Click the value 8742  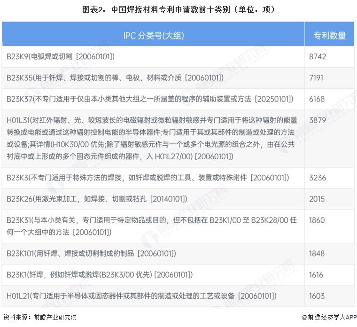tap(318, 56)
